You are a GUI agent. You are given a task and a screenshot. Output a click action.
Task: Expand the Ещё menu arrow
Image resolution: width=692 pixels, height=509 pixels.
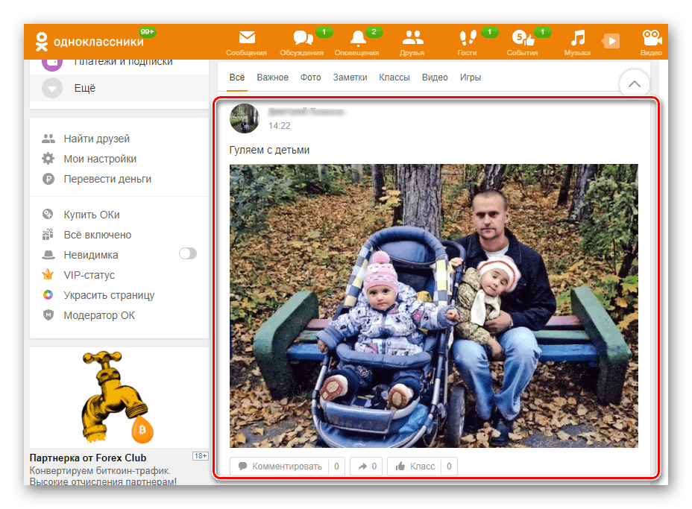52,88
